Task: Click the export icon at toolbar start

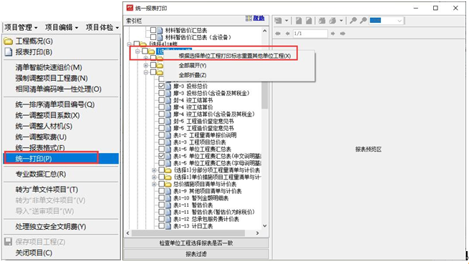Action: coord(278,20)
